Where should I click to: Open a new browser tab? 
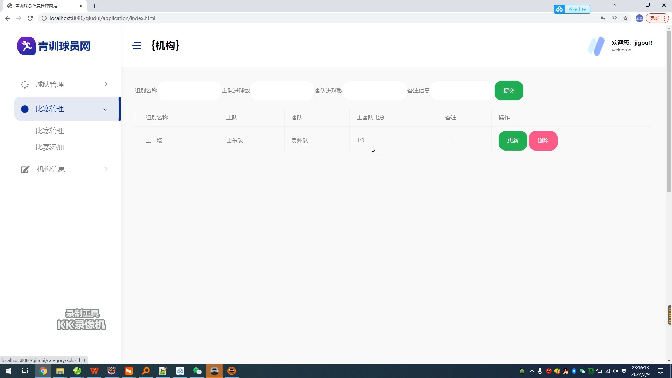point(94,6)
